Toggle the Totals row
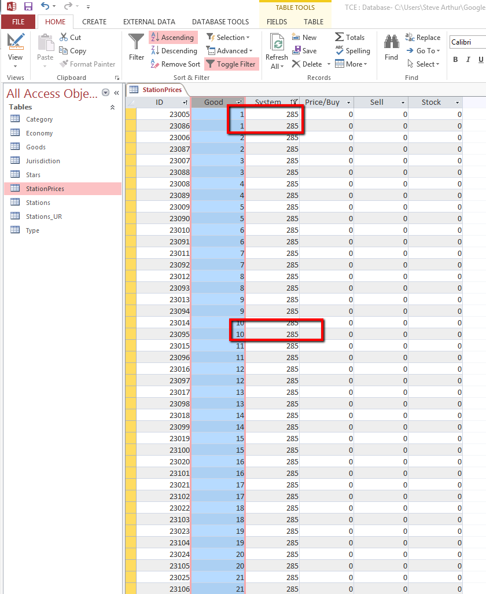 (349, 38)
